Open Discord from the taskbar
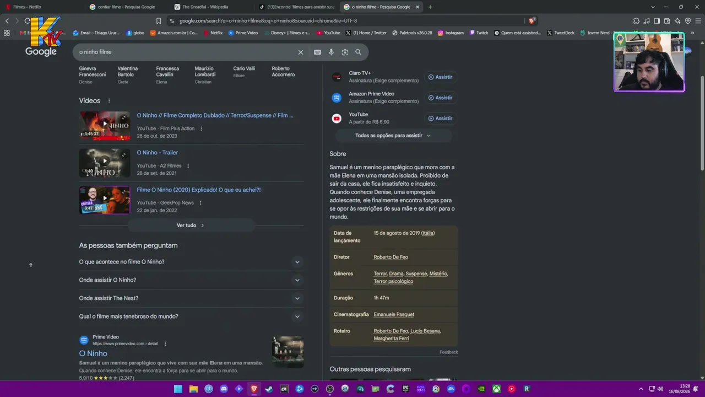This screenshot has height=397, width=705. coord(224,389)
